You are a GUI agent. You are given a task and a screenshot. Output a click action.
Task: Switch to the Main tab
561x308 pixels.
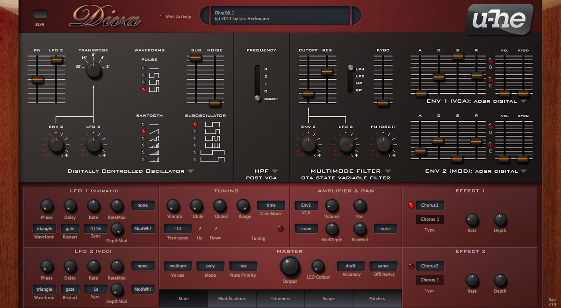pyautogui.click(x=184, y=299)
